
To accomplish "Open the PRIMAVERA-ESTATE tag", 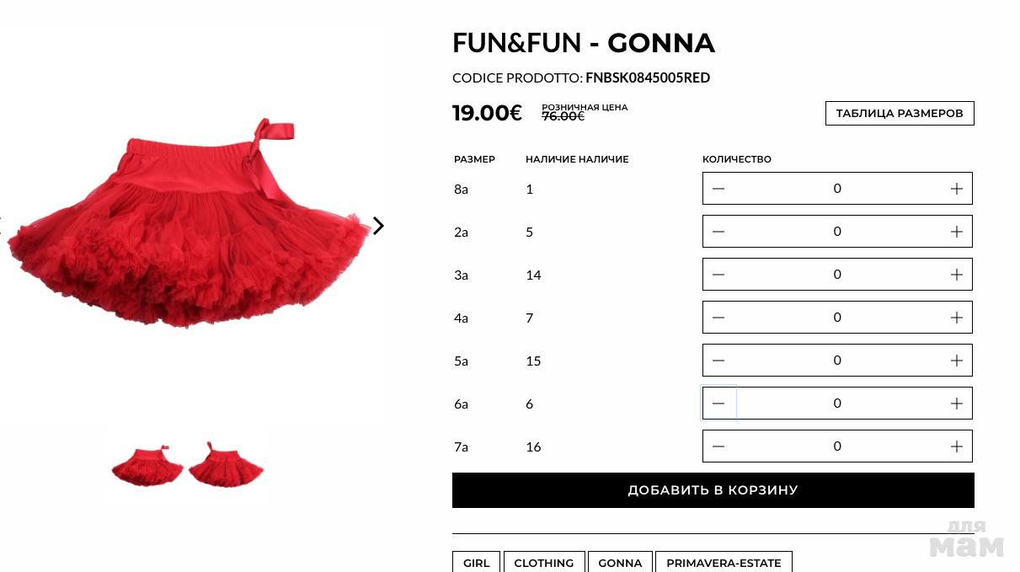I will coord(724,563).
